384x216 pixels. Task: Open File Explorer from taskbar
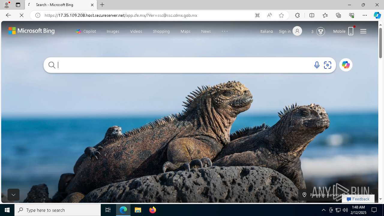138,210
